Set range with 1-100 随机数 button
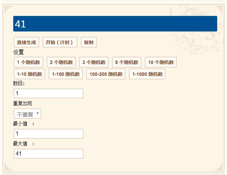Viewport: 227px width, 175px height. pyautogui.click(x=66, y=74)
